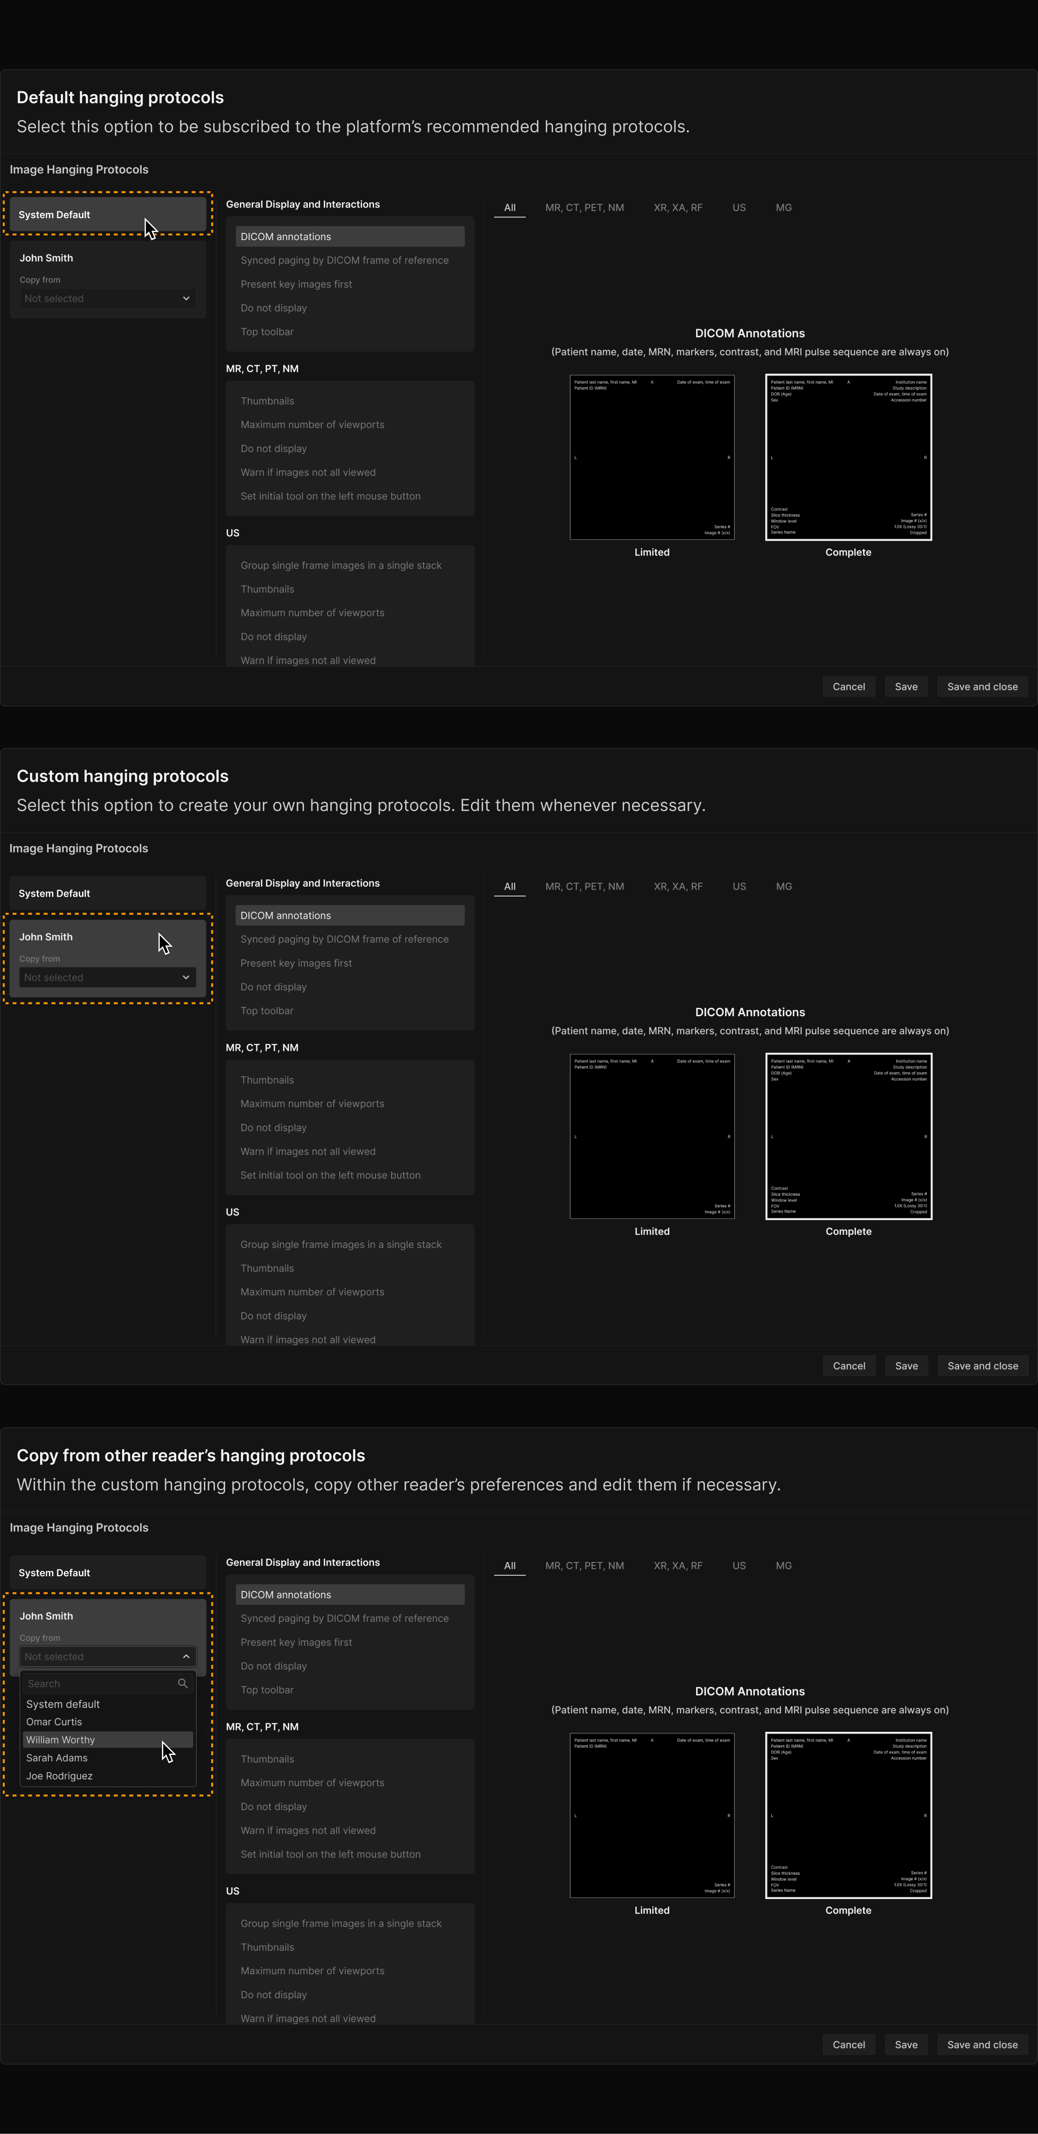Select System Default in Default hanging protocols panel
Viewport: 1038px width, 2134px height.
[107, 215]
